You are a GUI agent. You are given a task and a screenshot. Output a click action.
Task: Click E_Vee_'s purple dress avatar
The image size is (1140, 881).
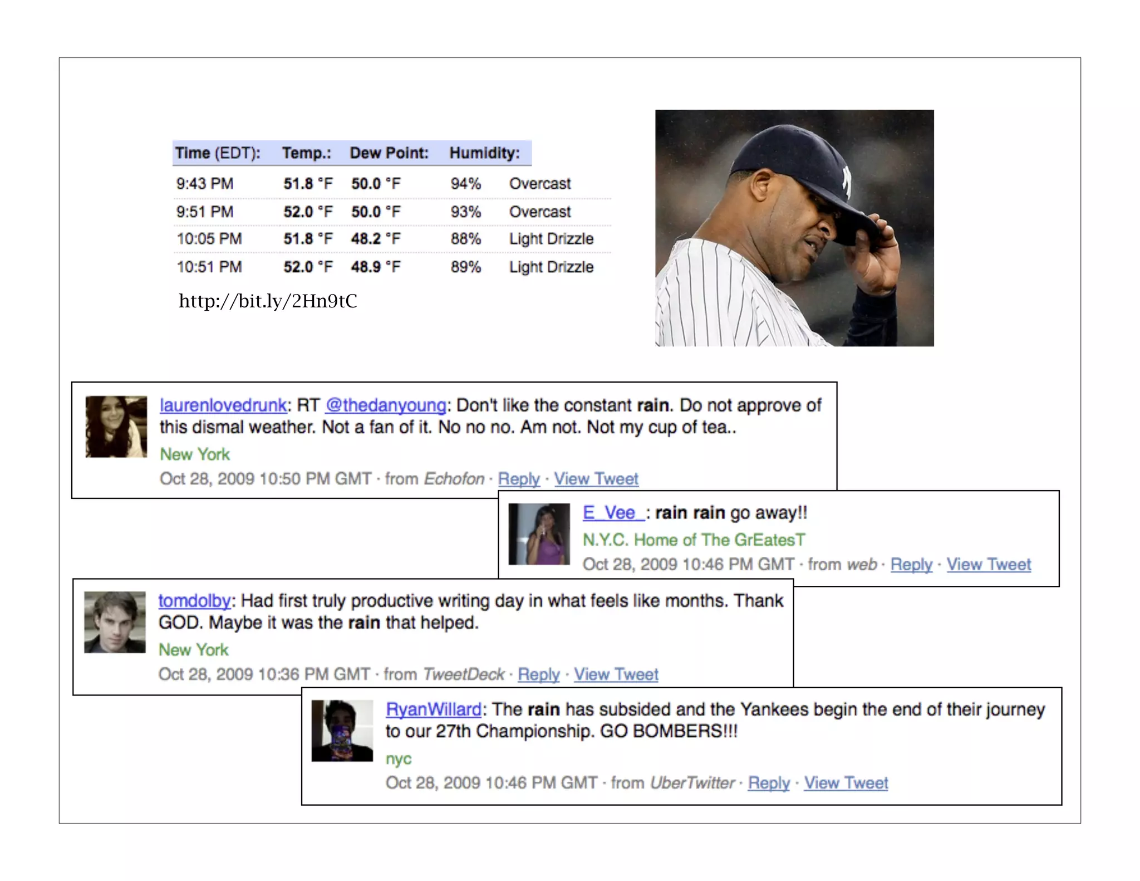pos(539,534)
